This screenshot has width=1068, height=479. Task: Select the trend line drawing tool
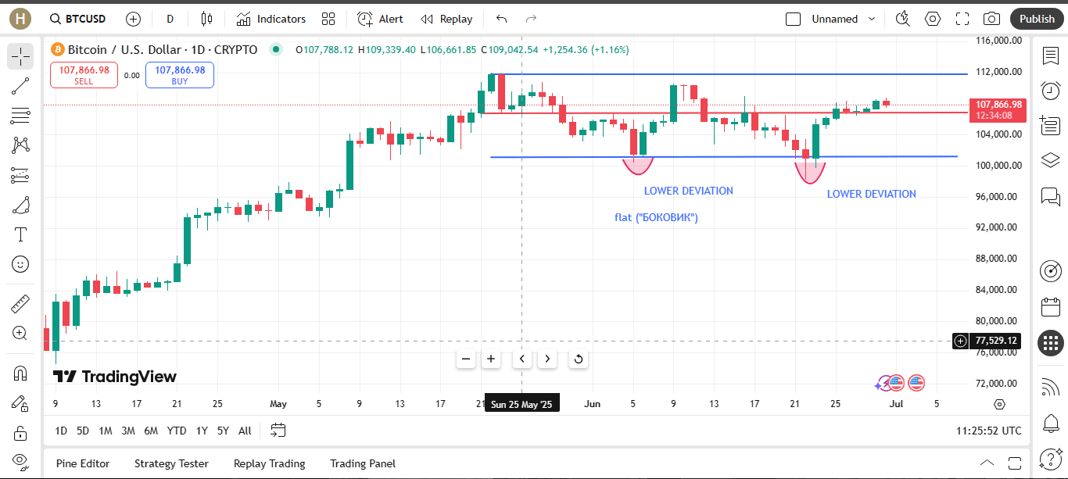click(x=20, y=86)
